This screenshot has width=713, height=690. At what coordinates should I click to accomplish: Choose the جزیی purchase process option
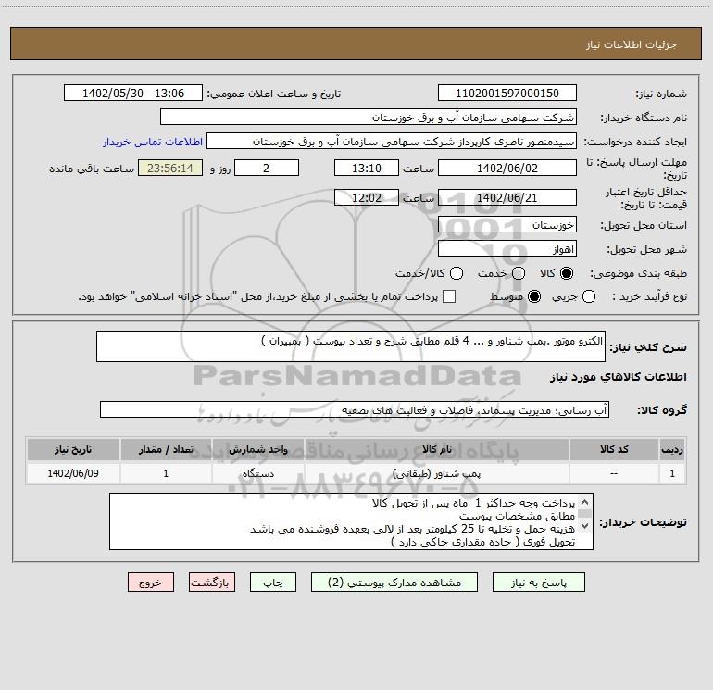click(588, 296)
